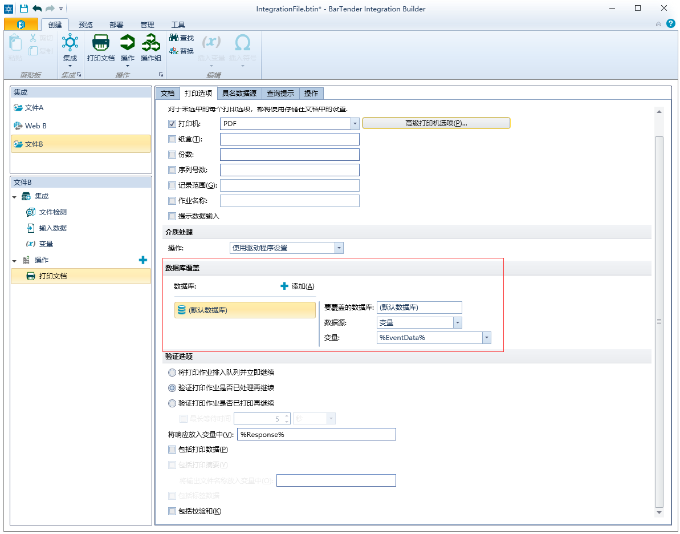Open the 数据源 dropdown
The width and height of the screenshot is (680, 534).
click(x=457, y=323)
